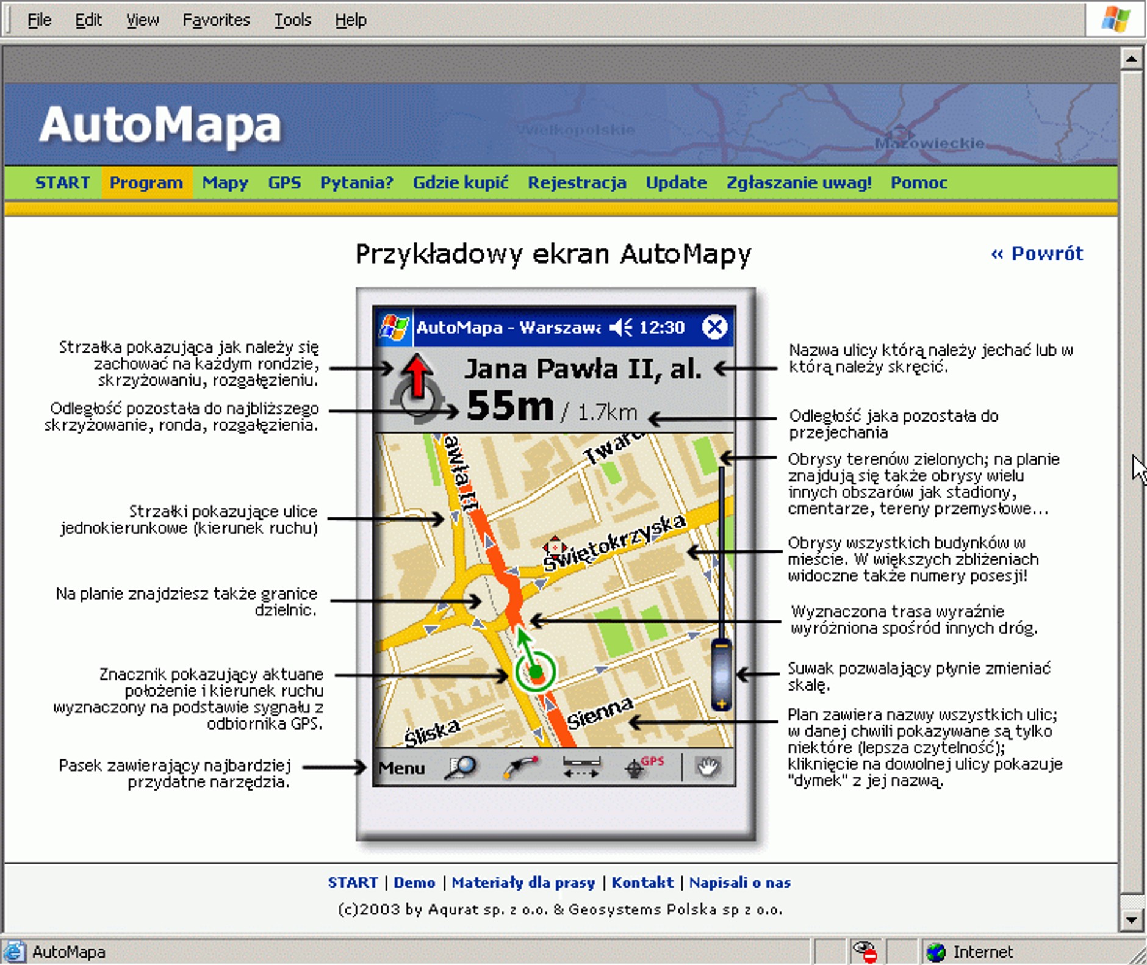Activate the GPS icon in the toolbar

pyautogui.click(x=636, y=767)
